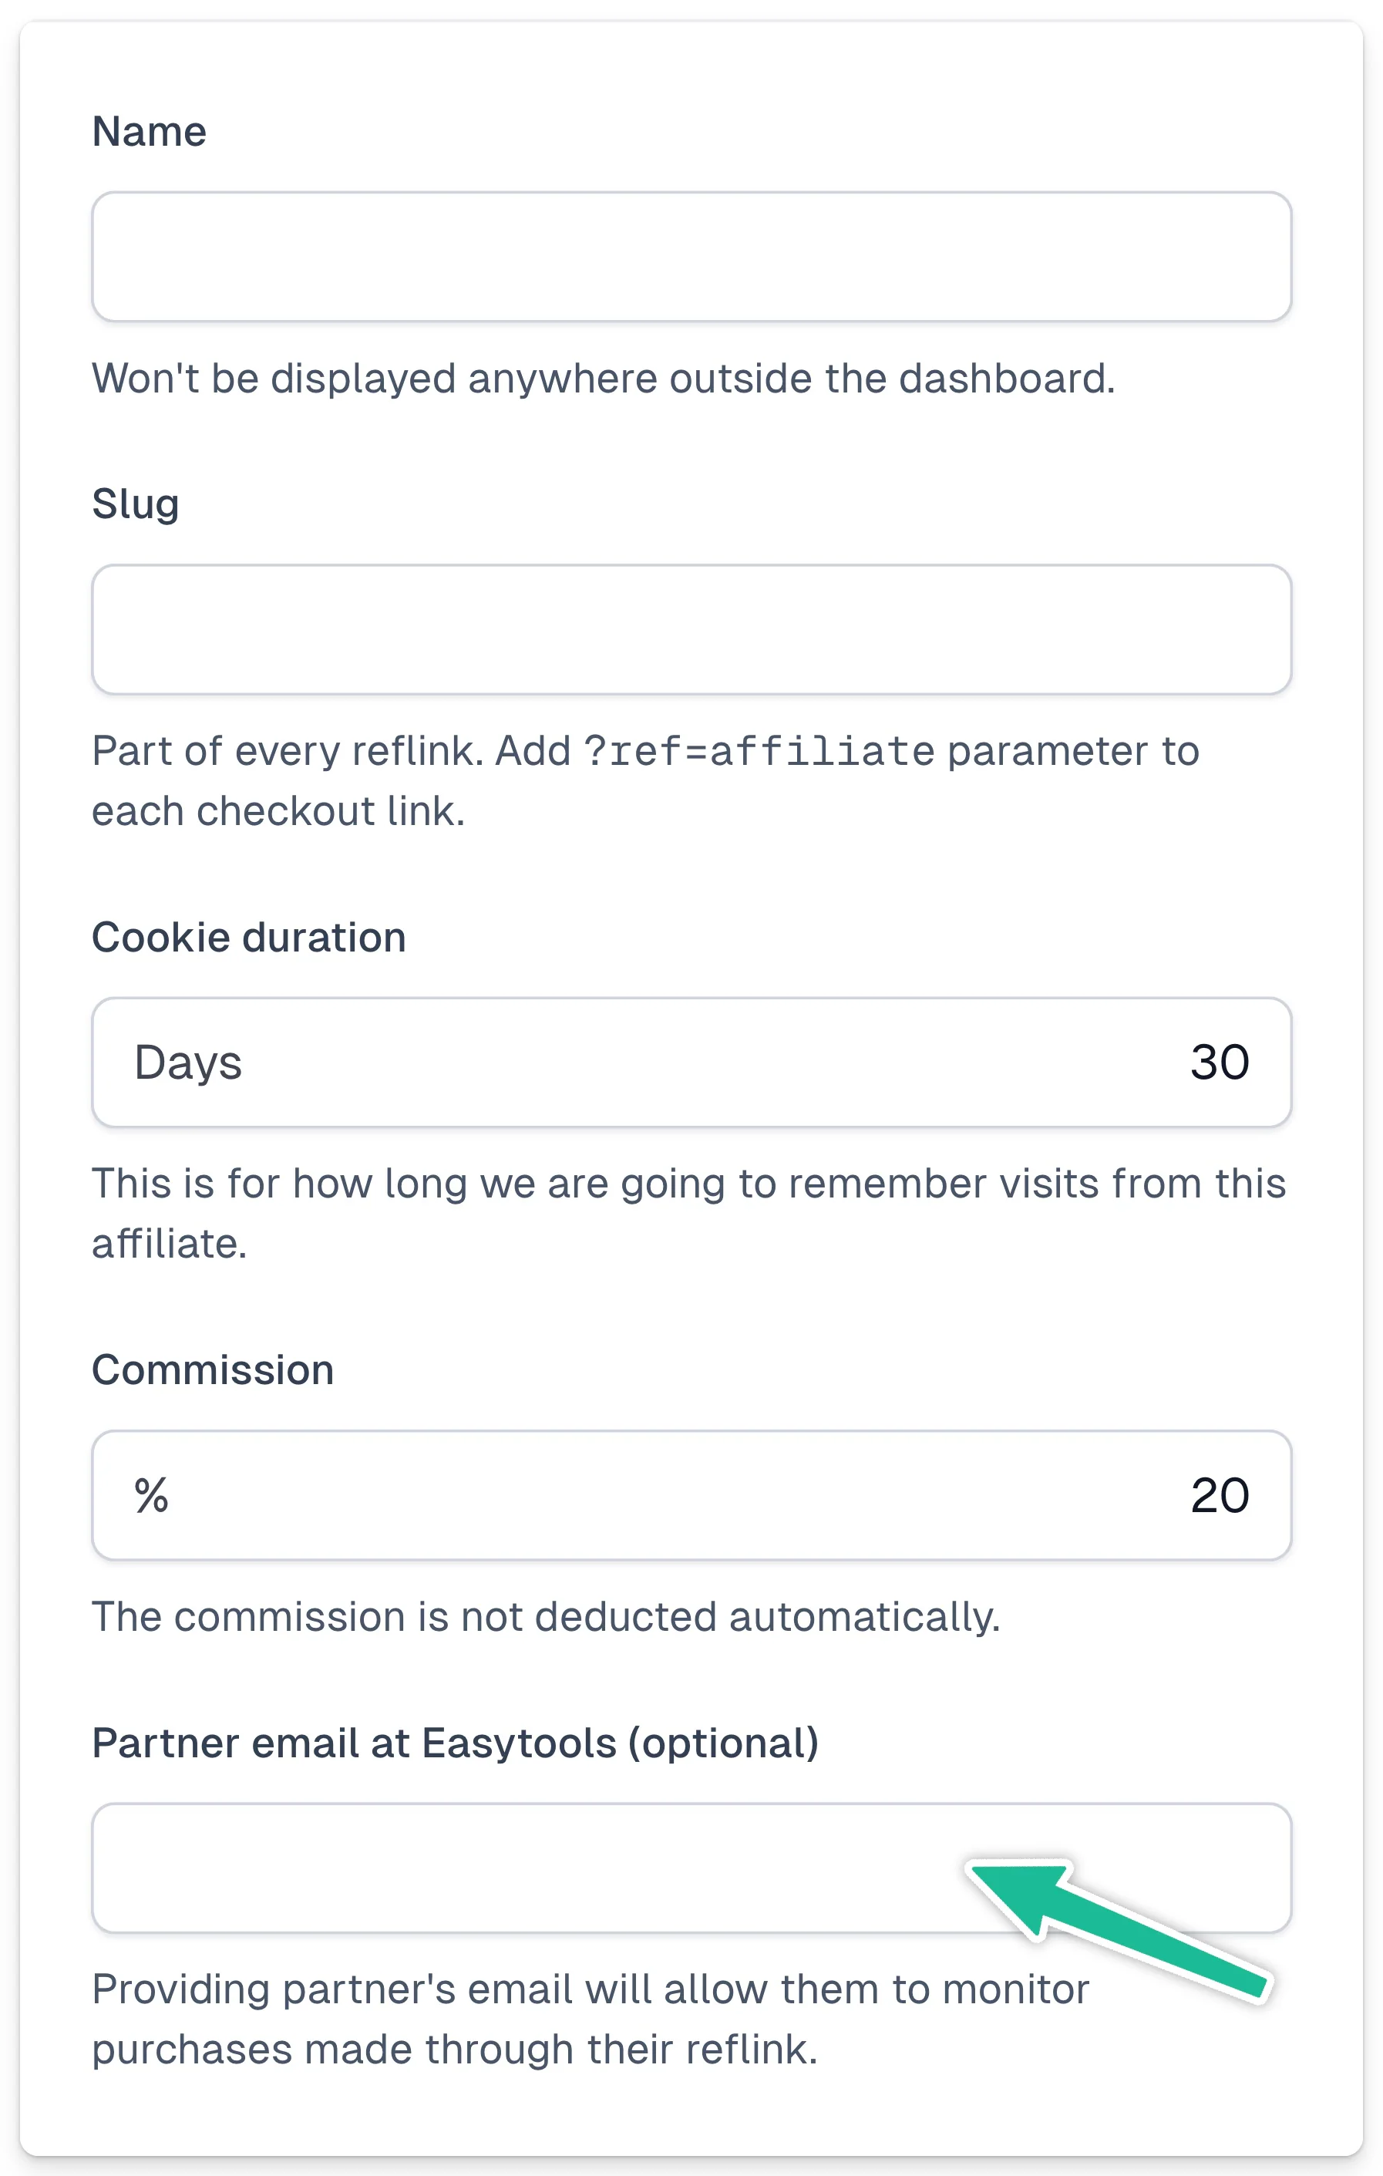Click the 'remember visits from this affiliate' hint
1383x2176 pixels.
click(688, 1214)
